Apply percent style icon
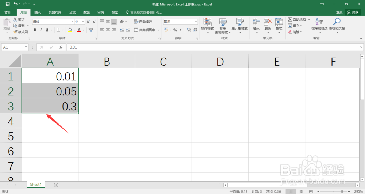The image size is (365, 194). 175,30
